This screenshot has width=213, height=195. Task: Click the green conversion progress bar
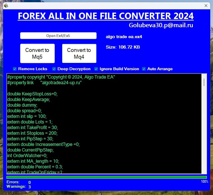pos(106,177)
